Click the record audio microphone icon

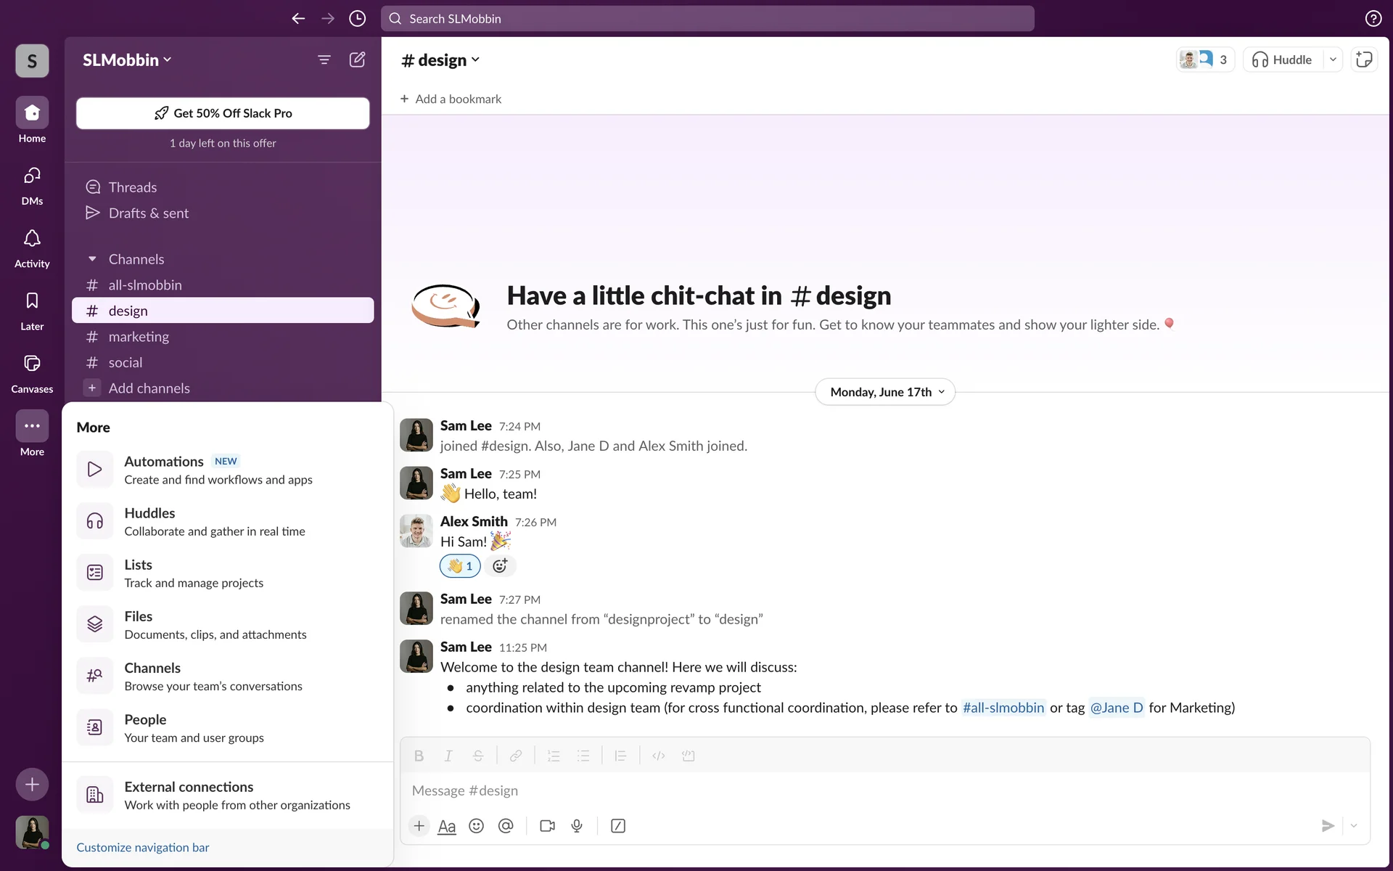(577, 826)
